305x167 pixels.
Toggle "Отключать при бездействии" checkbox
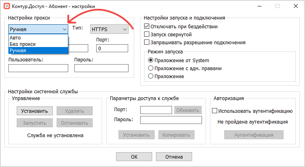pos(147,26)
